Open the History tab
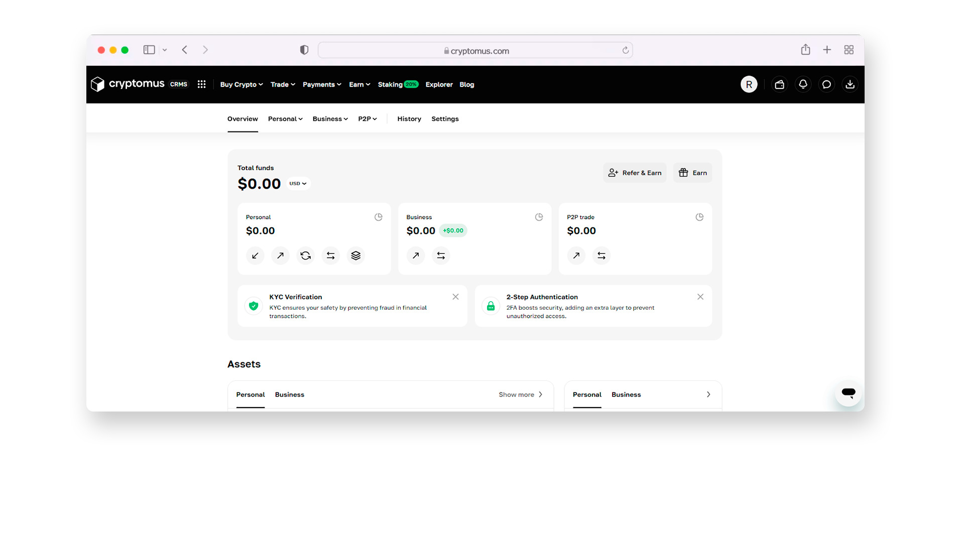Viewport: 964px width, 542px height. click(x=409, y=119)
